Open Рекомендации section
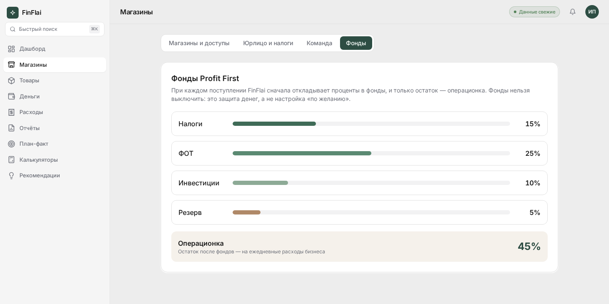 55,176
